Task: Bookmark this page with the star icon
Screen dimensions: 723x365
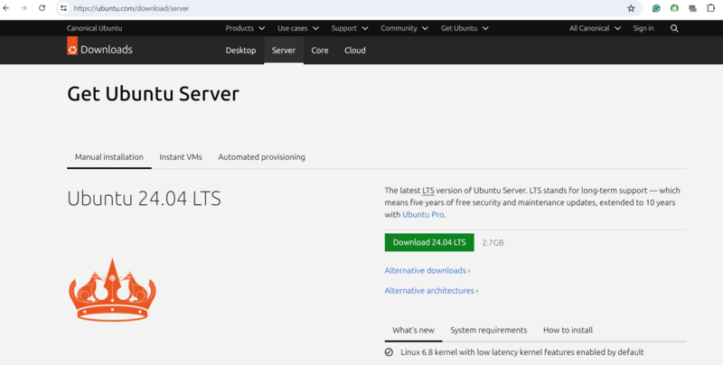Action: coord(631,8)
